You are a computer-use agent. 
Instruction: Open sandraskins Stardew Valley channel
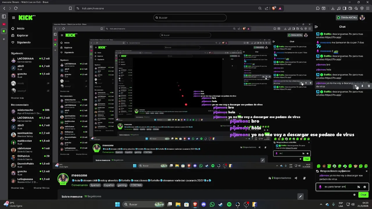coord(30,134)
